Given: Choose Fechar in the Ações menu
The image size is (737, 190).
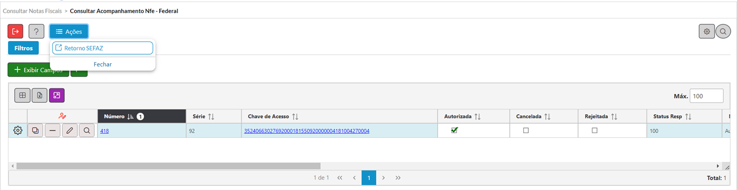Looking at the screenshot, I should pyautogui.click(x=103, y=64).
